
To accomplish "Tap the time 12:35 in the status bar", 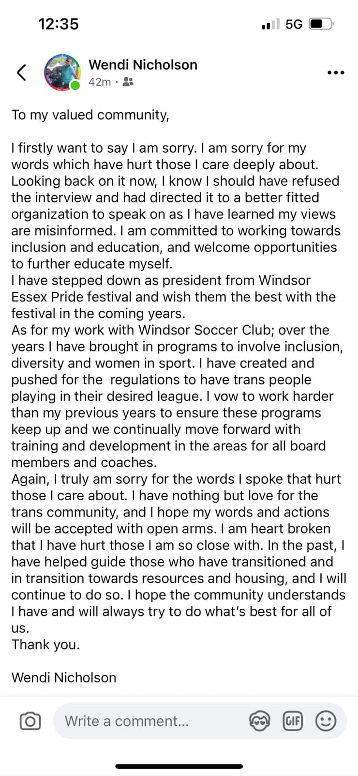I will pyautogui.click(x=59, y=23).
